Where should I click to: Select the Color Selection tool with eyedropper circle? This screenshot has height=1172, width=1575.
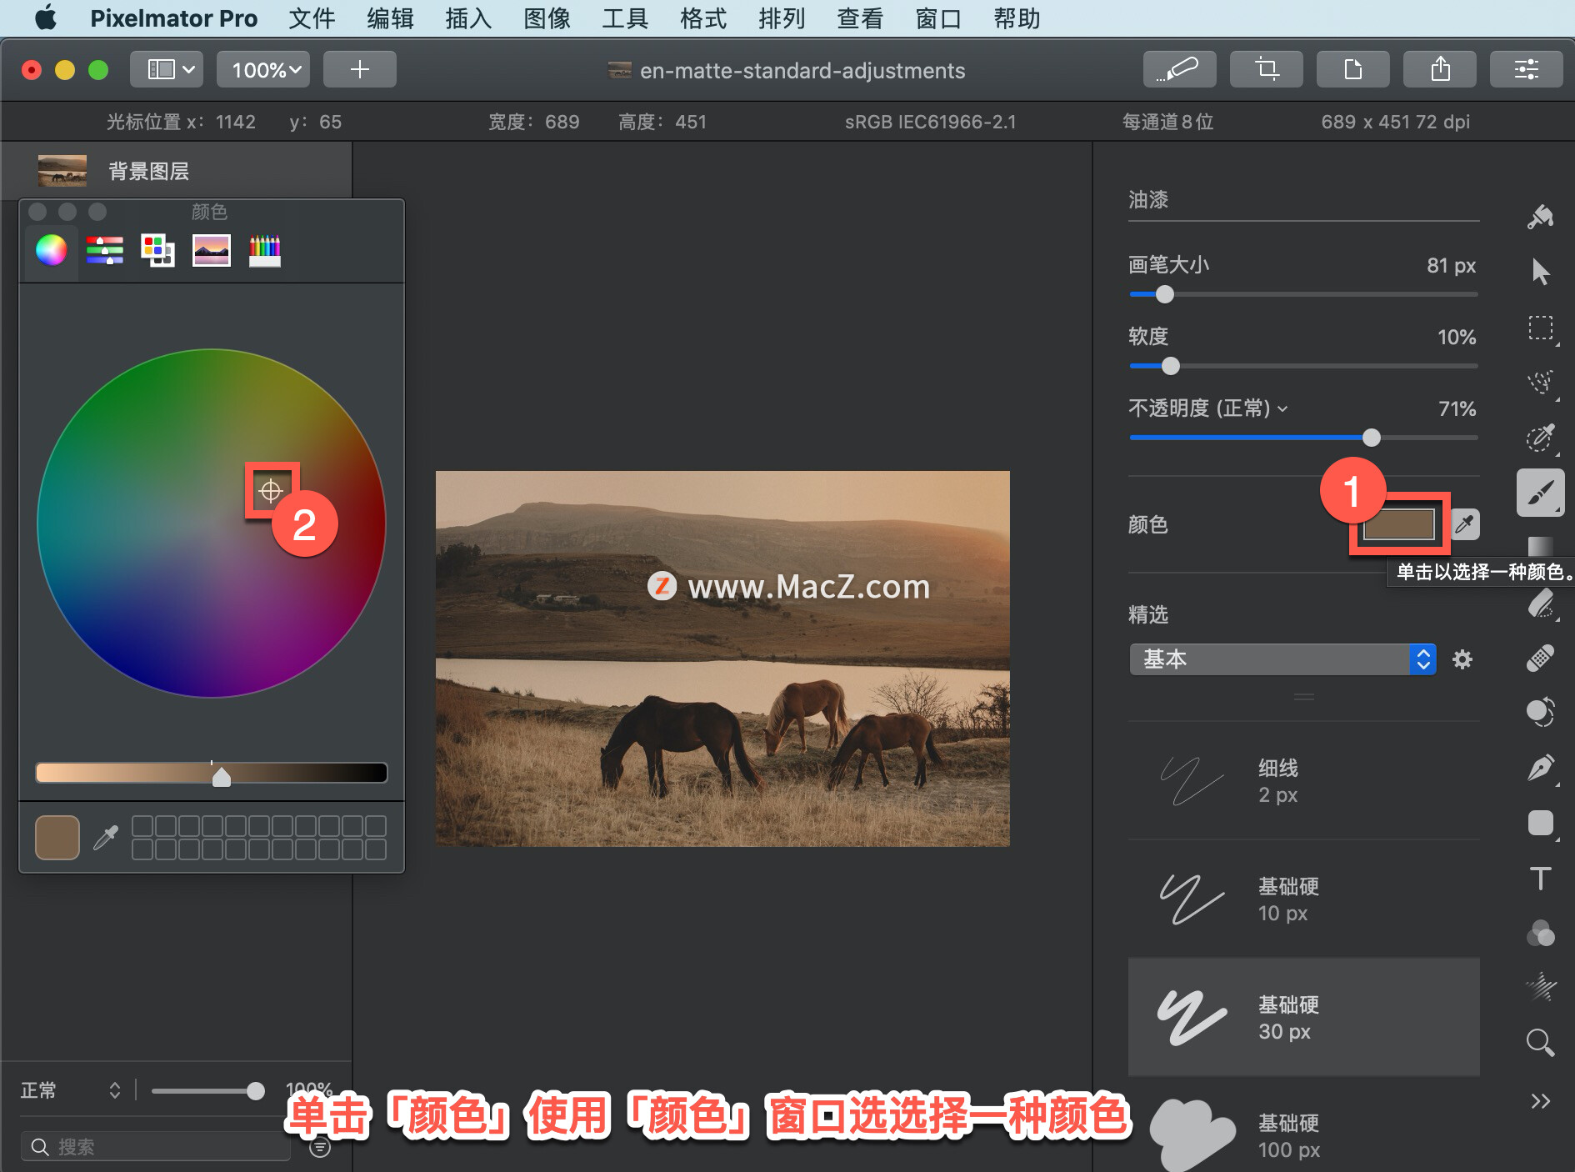tap(1541, 437)
